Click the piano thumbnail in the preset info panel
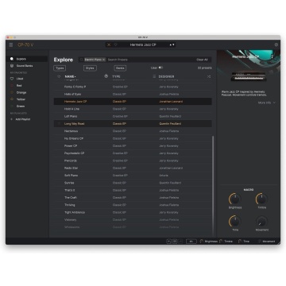 click(x=249, y=76)
